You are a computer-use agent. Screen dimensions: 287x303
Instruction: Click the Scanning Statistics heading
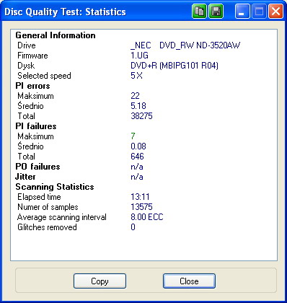[x=55, y=187]
